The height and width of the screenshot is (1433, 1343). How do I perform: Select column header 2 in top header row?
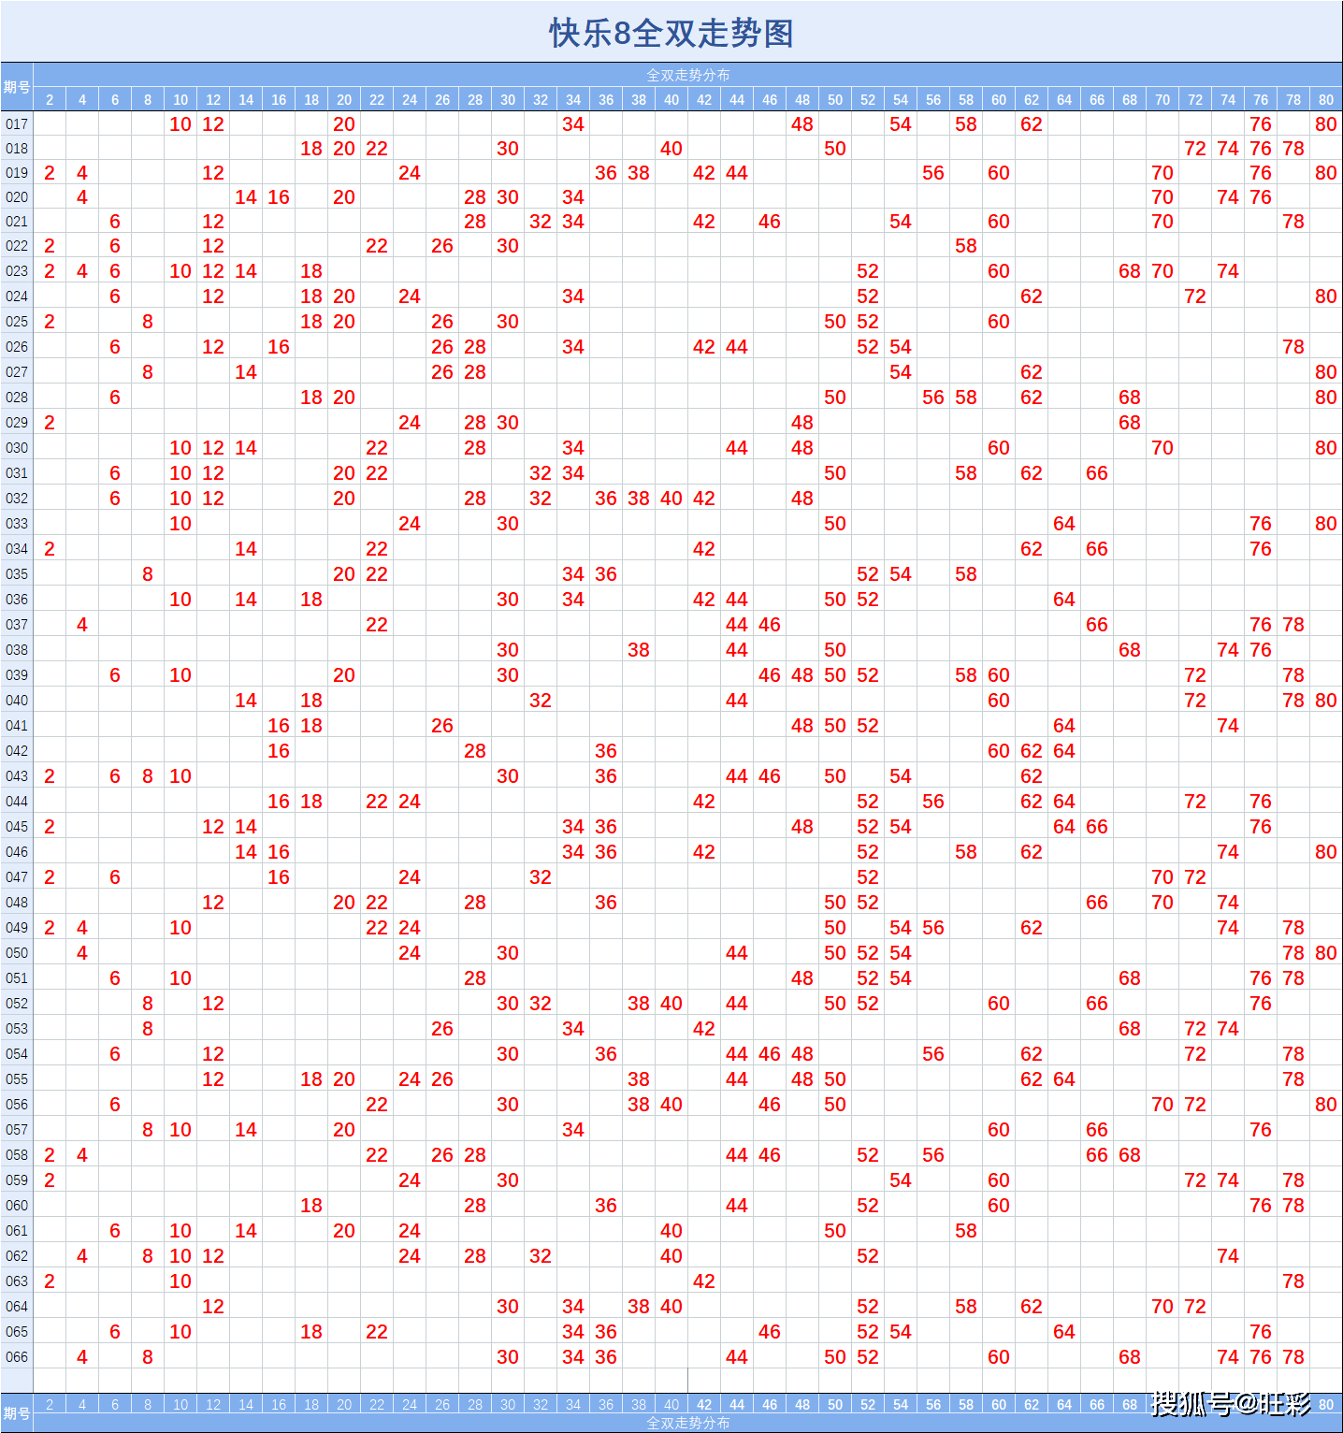[x=50, y=99]
